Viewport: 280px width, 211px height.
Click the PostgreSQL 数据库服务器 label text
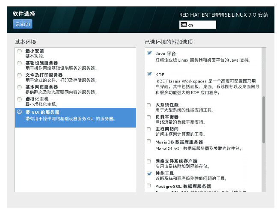coord(183,186)
